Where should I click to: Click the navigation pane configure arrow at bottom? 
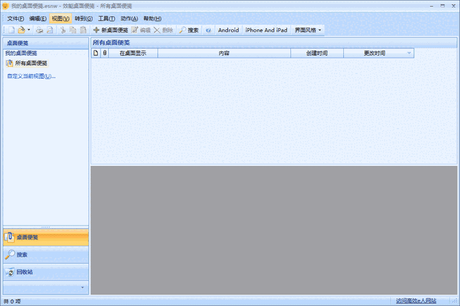(x=82, y=288)
